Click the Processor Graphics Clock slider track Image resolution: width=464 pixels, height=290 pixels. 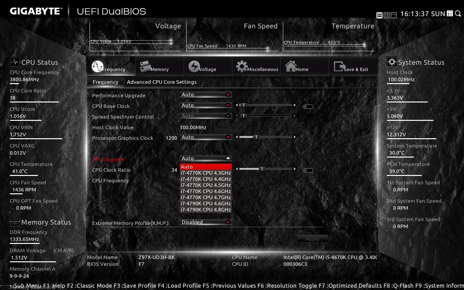pyautogui.click(x=266, y=137)
